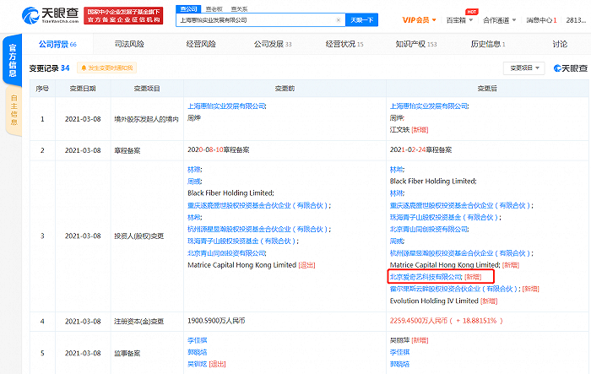
Task: Expand the 百宝箱 toolbox menu
Action: click(x=460, y=19)
